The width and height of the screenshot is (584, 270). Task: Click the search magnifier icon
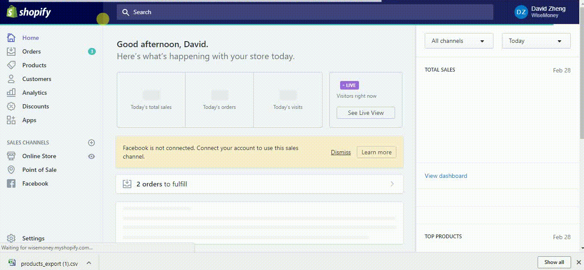coord(126,12)
